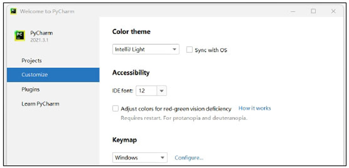Maximize the Welcome to PyCharm window
The image size is (349, 168).
tap(313, 11)
